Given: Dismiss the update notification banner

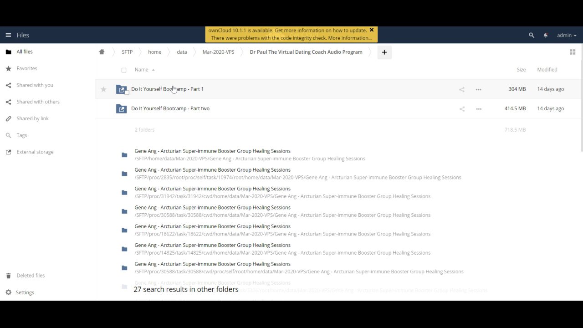Looking at the screenshot, I should tap(372, 30).
